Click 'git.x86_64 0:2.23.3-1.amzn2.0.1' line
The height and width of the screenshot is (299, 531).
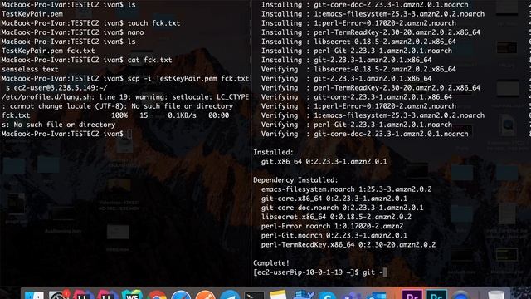point(324,161)
